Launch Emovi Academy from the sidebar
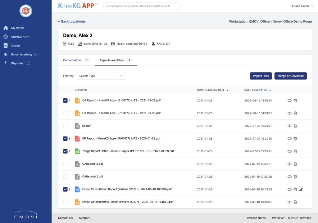The image size is (318, 223). click(22, 55)
